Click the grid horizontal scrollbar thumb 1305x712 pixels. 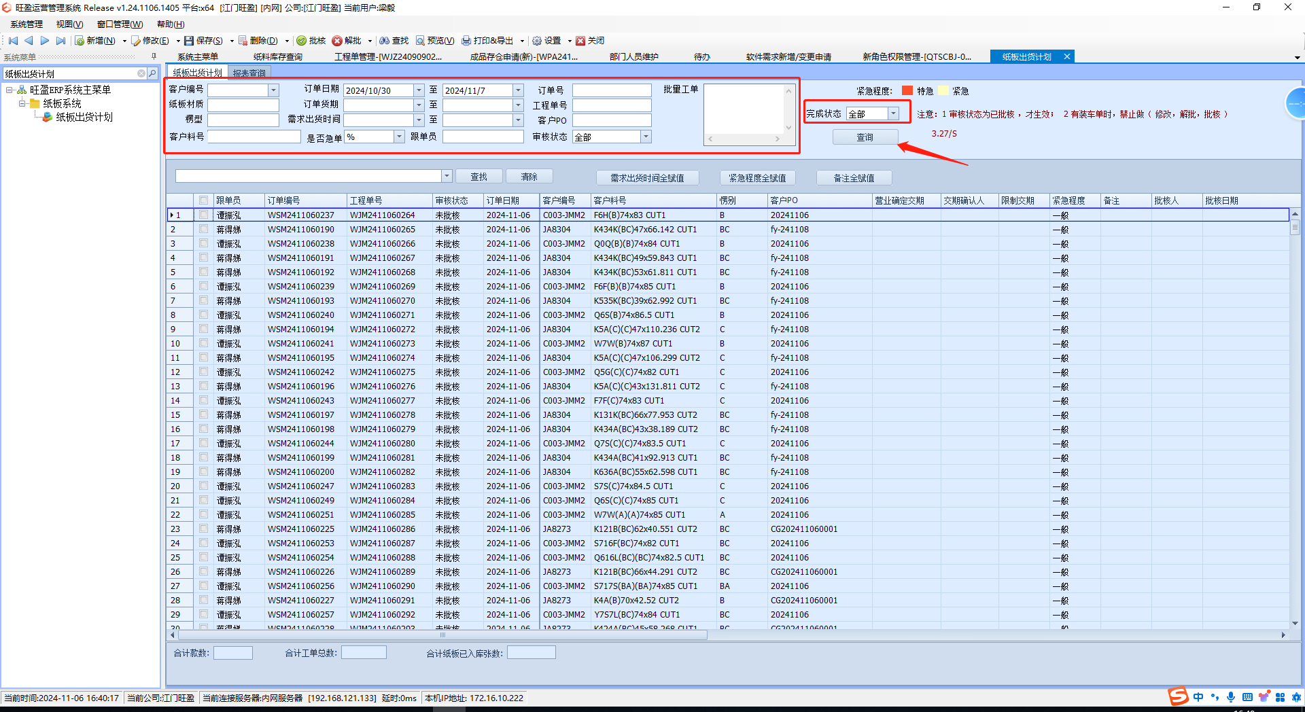442,635
